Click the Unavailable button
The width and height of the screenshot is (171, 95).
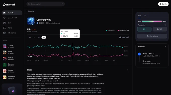point(152,36)
